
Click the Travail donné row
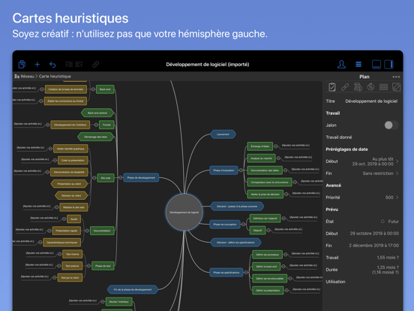362,137
